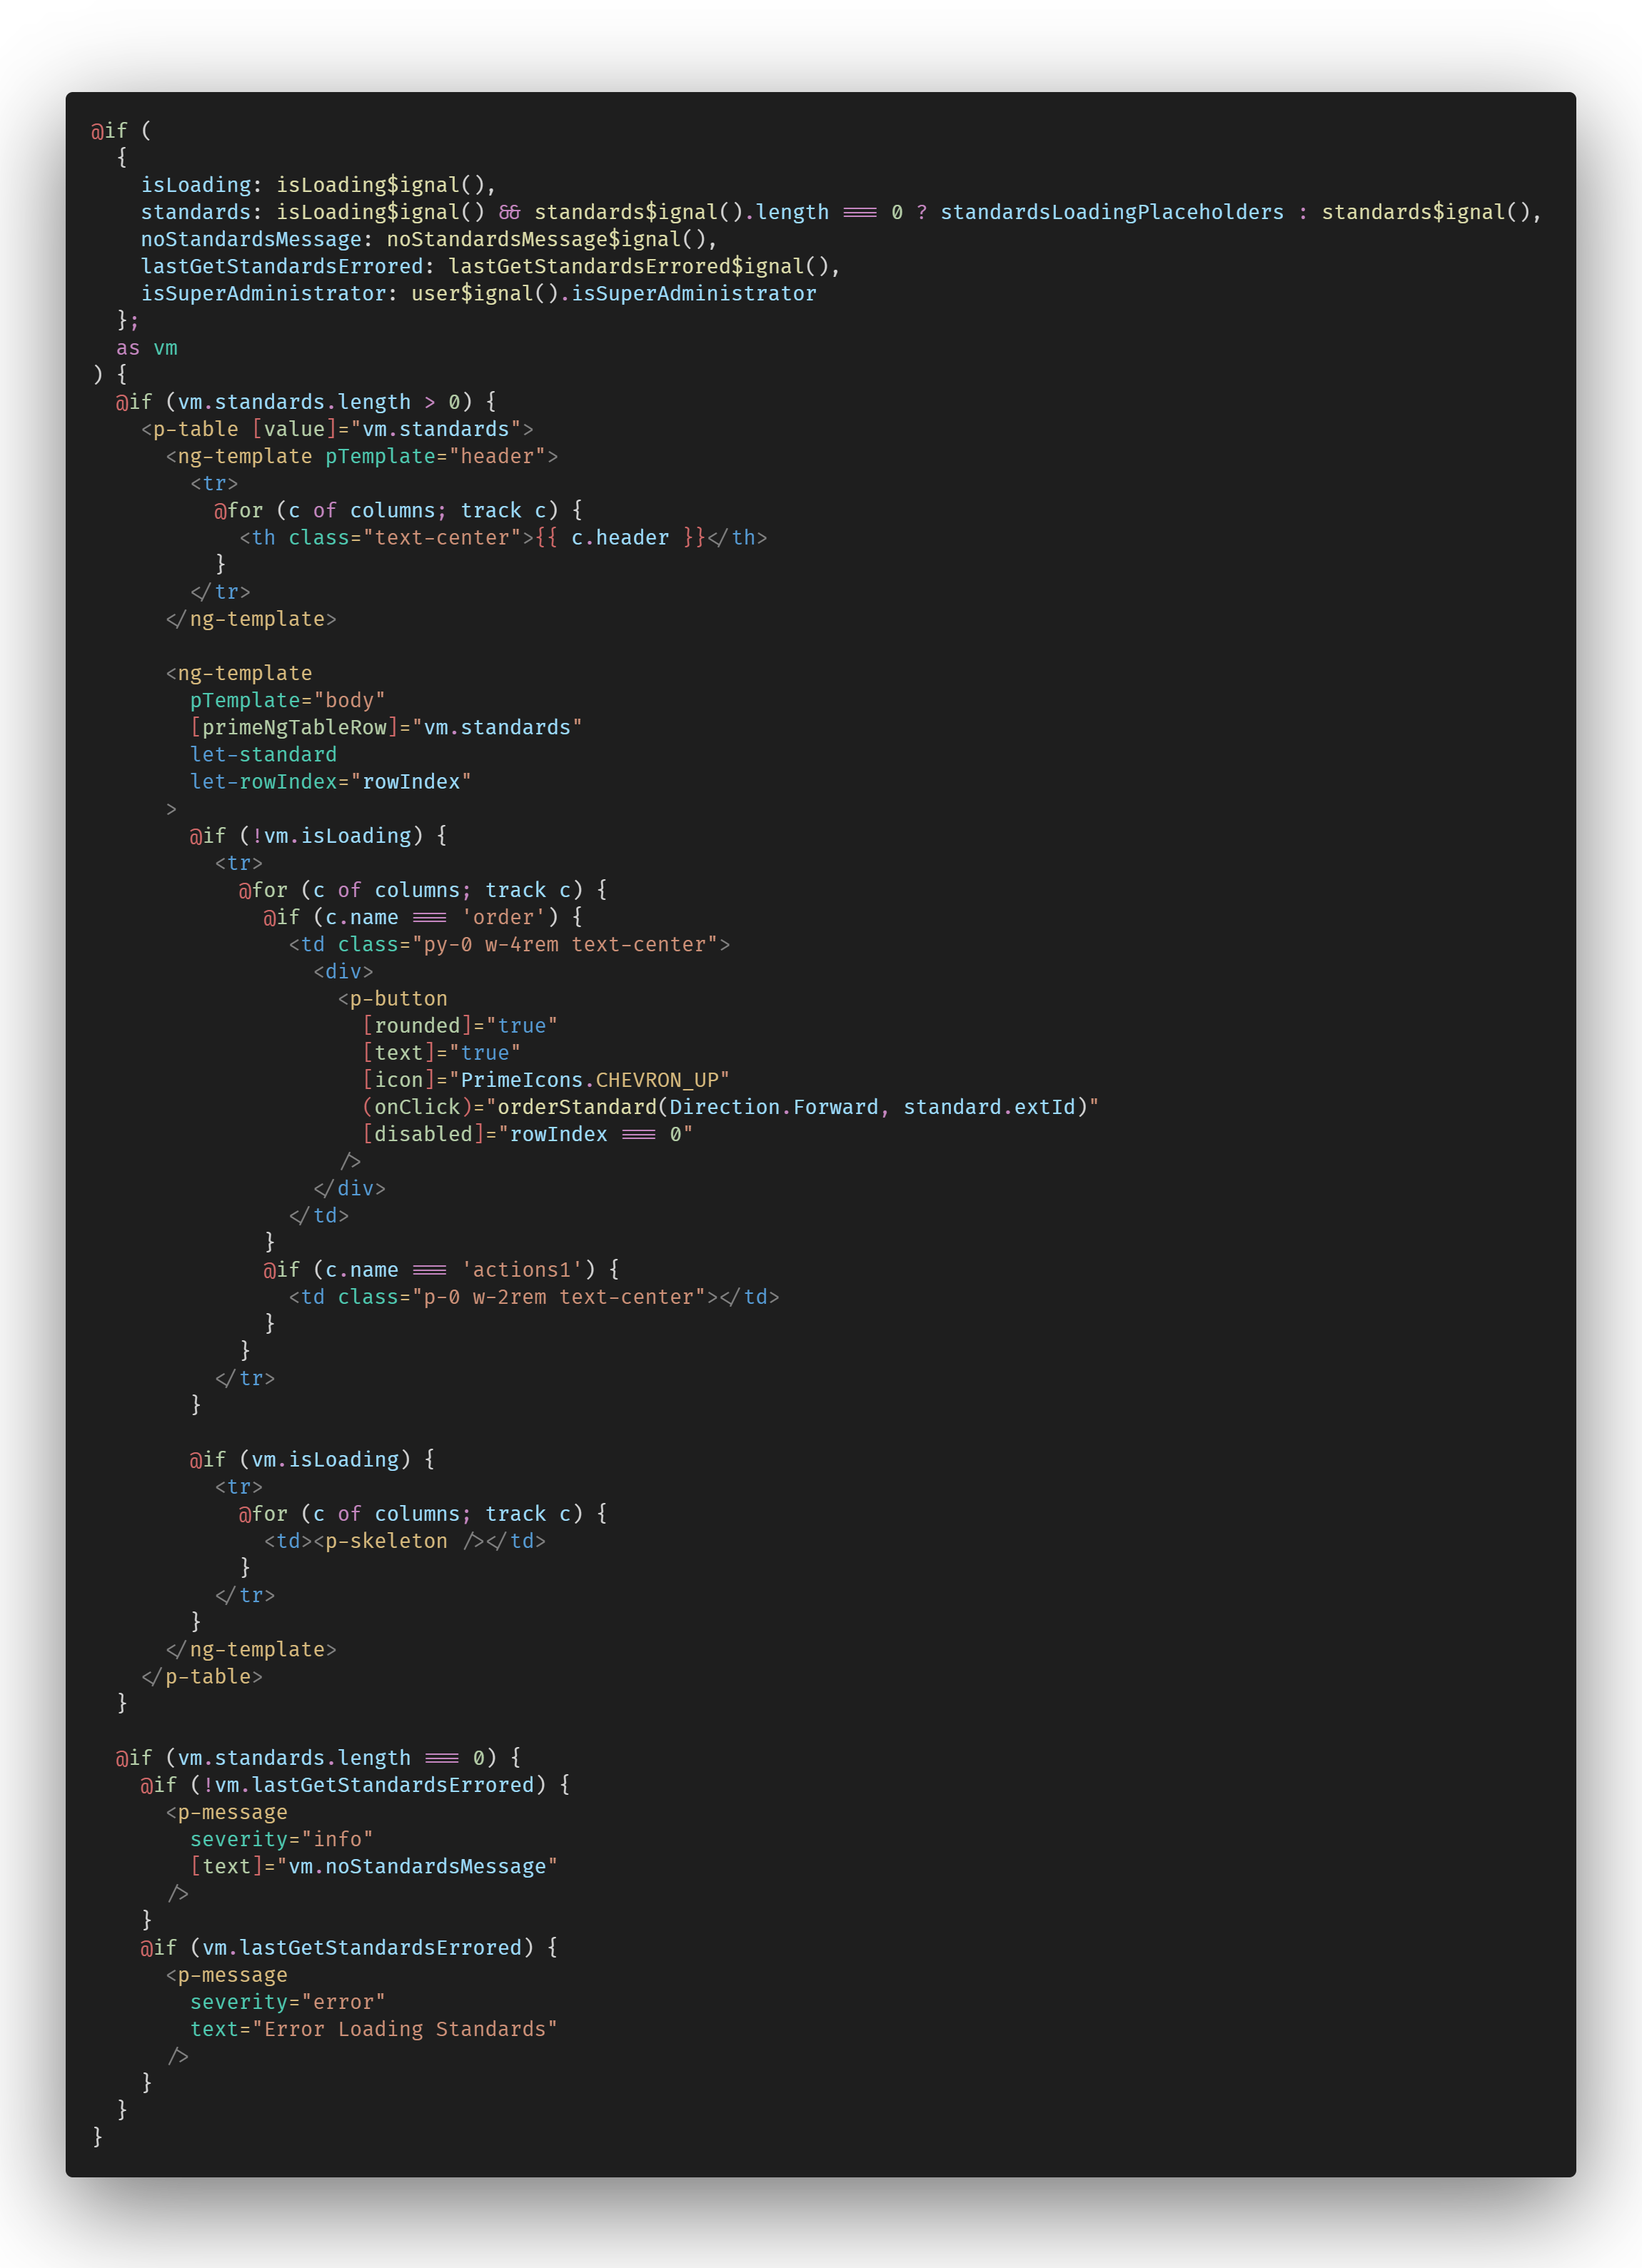
Task: Click '{{ c.header }}' interpolation
Action: [620, 538]
